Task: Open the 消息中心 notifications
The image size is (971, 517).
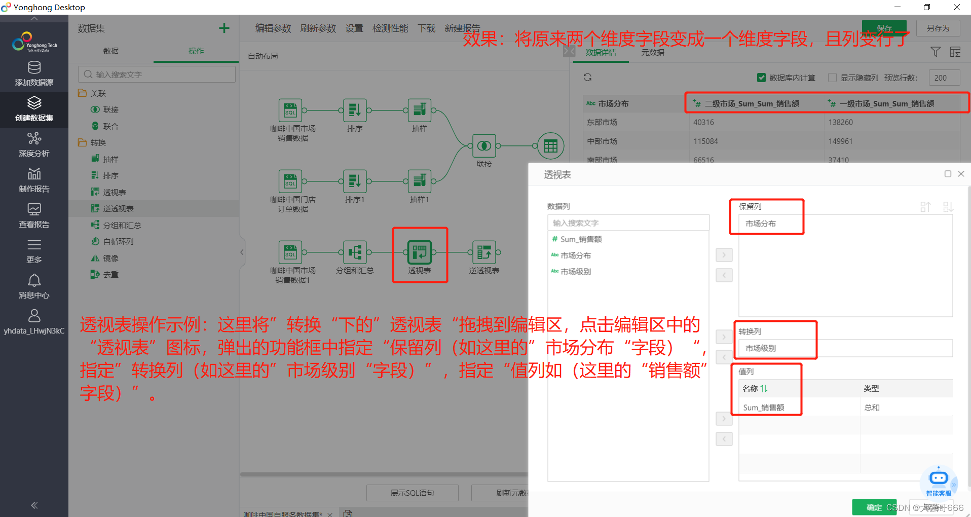Action: pyautogui.click(x=34, y=287)
